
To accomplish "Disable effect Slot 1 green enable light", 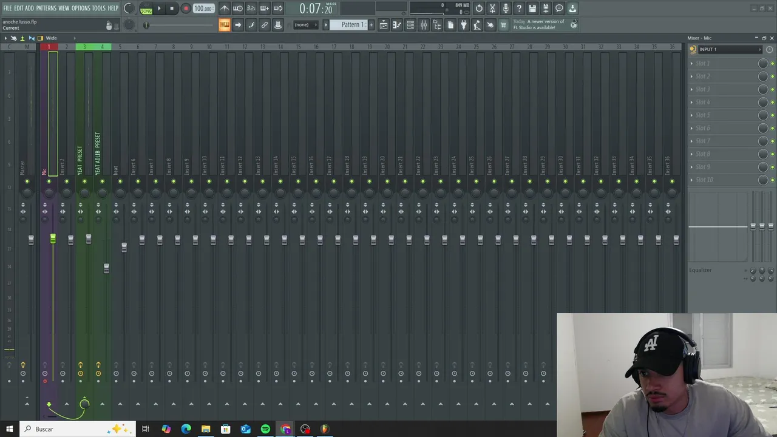I will [x=772, y=63].
